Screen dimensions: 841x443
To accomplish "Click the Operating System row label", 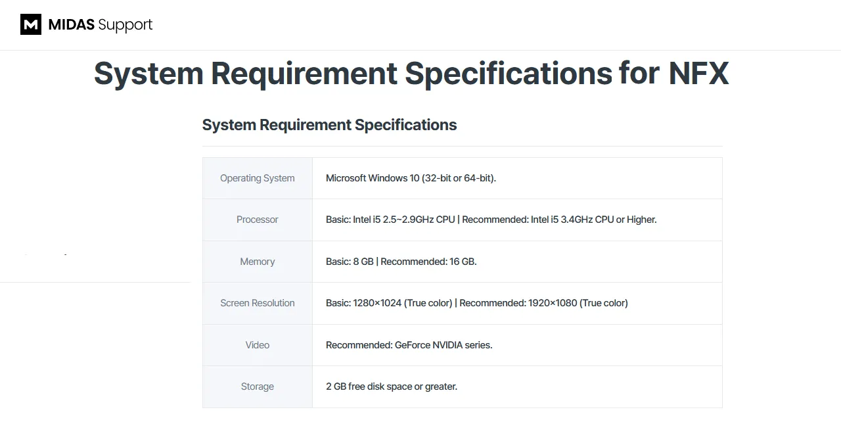I will (x=257, y=178).
